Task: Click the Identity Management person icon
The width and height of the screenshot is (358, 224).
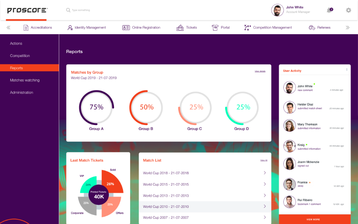Action: (x=70, y=28)
